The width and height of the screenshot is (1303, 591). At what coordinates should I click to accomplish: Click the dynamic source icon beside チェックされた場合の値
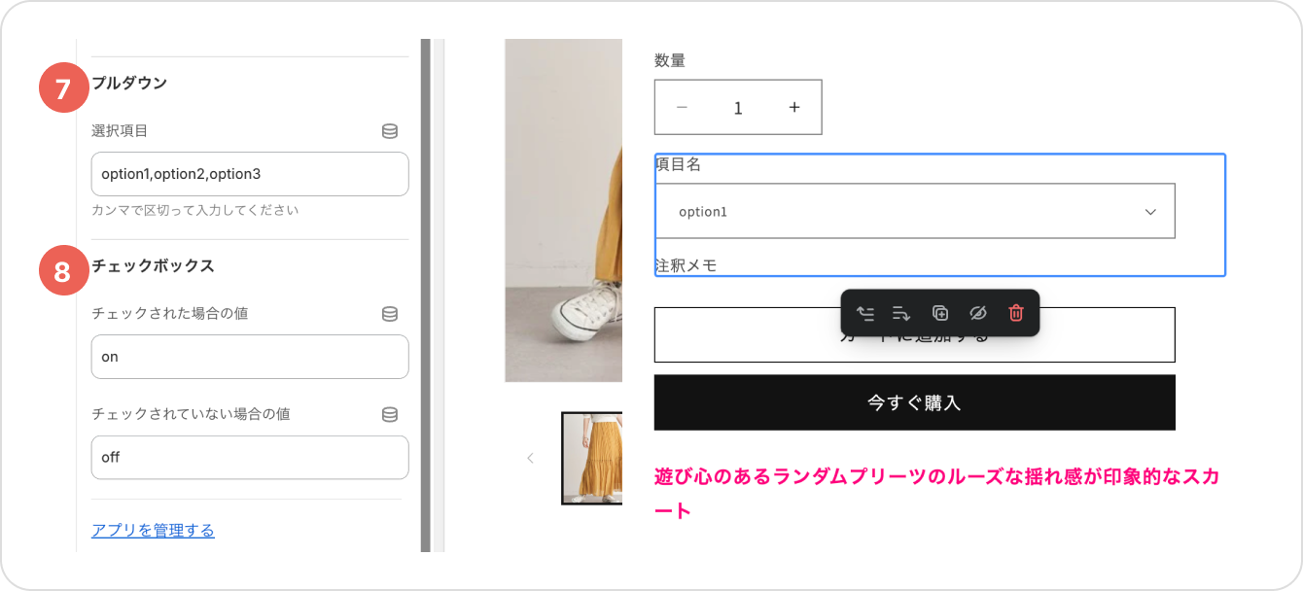click(390, 314)
